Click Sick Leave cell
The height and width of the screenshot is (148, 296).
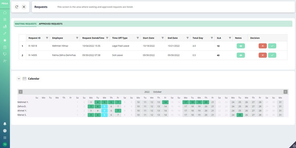click(x=118, y=55)
